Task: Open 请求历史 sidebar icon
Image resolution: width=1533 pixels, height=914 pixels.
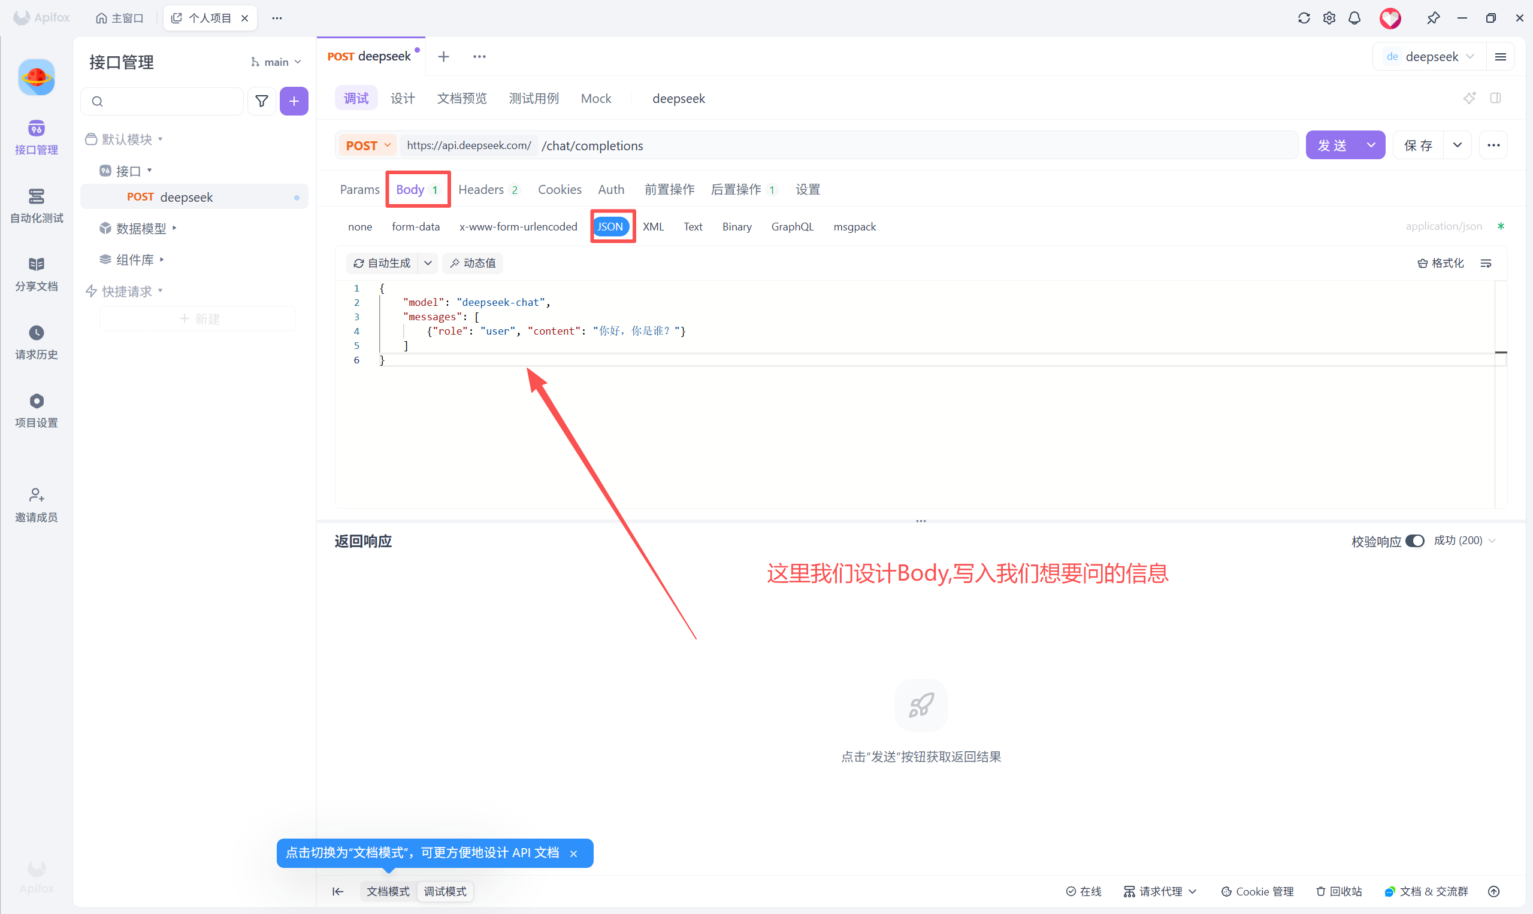Action: tap(37, 342)
